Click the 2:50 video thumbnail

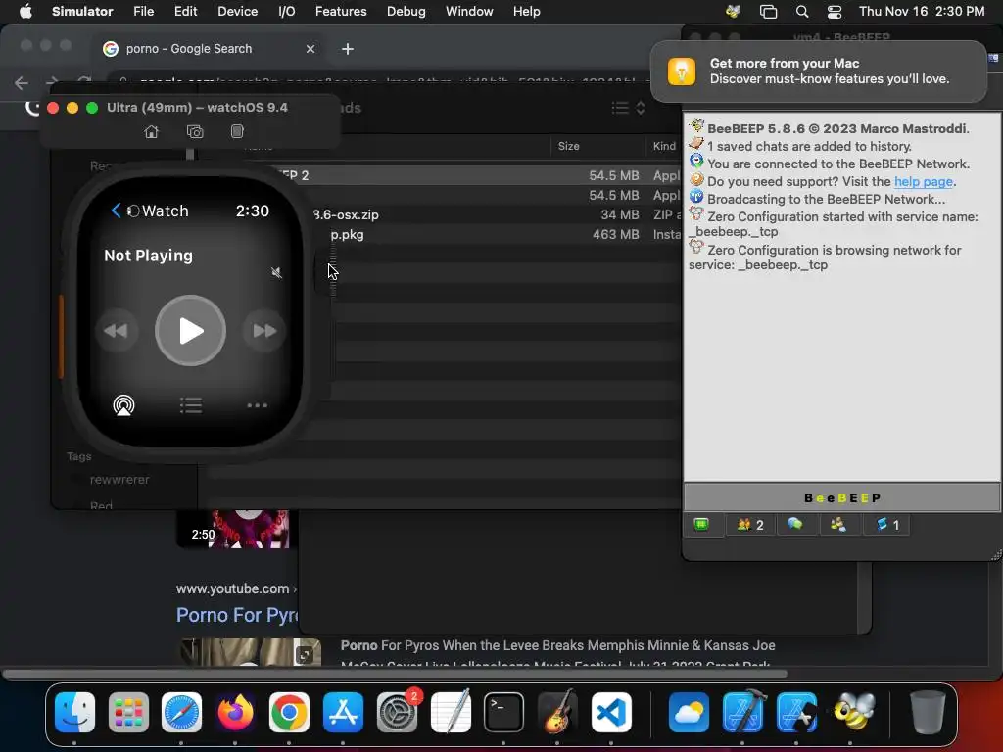pos(233,529)
